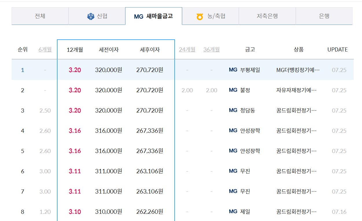Image resolution: width=362 pixels, height=221 pixels.
Task: Click the 3.10 rate in 제일 row
Action: coord(75,212)
